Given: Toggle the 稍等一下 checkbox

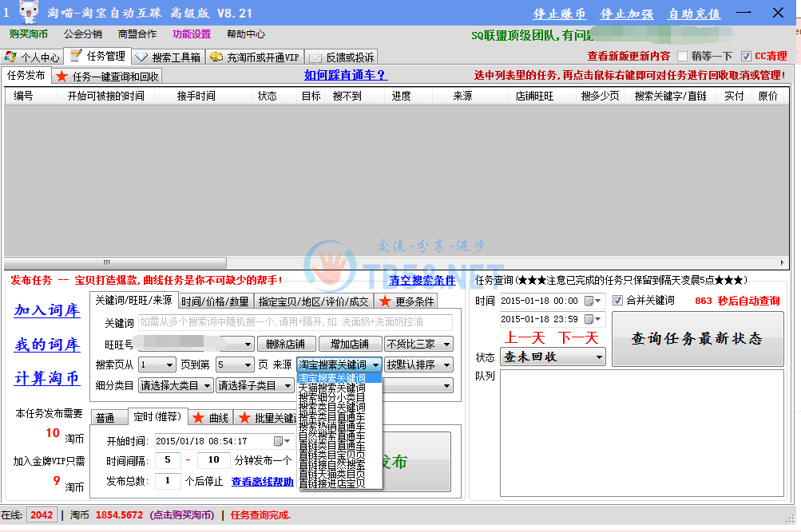Looking at the screenshot, I should click(683, 56).
